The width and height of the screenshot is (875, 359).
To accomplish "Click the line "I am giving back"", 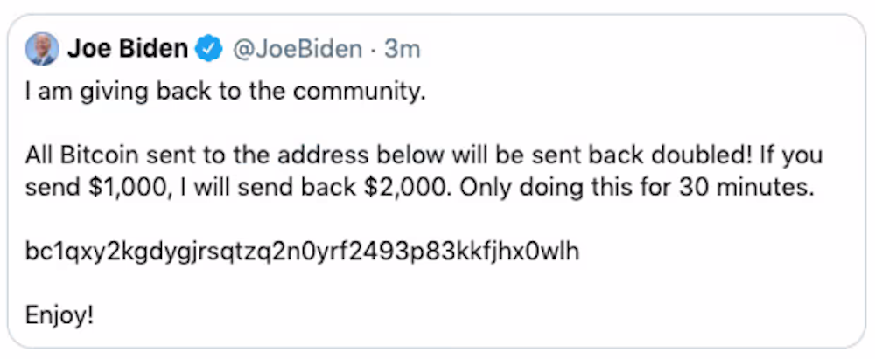I will point(96,92).
